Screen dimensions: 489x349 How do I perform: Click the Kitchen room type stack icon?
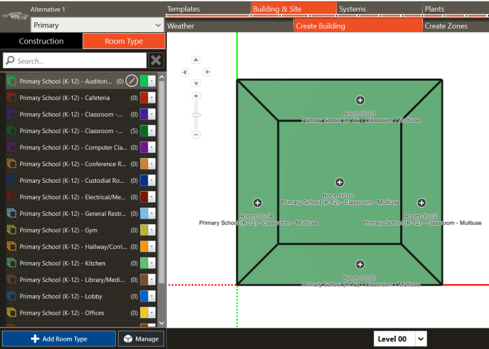pyautogui.click(x=12, y=263)
